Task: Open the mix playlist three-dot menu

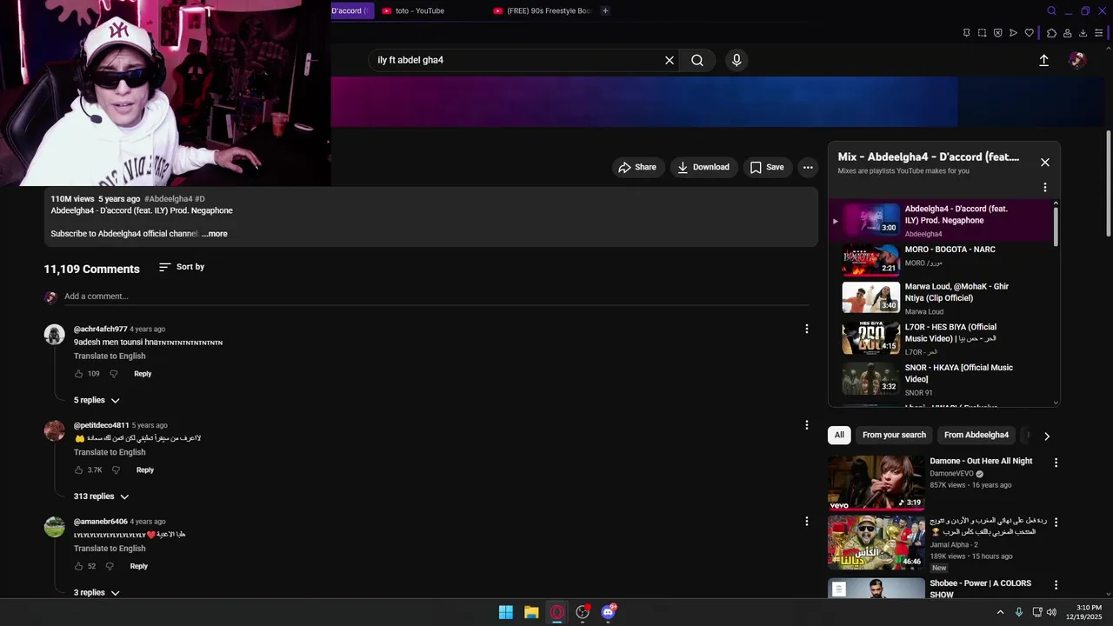Action: [x=1044, y=187]
